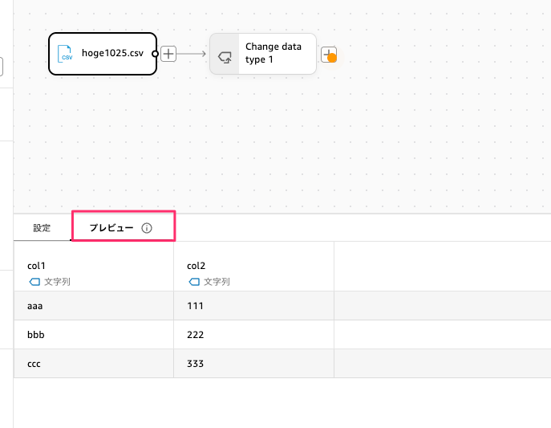Click the cell with value 222

[x=195, y=335]
